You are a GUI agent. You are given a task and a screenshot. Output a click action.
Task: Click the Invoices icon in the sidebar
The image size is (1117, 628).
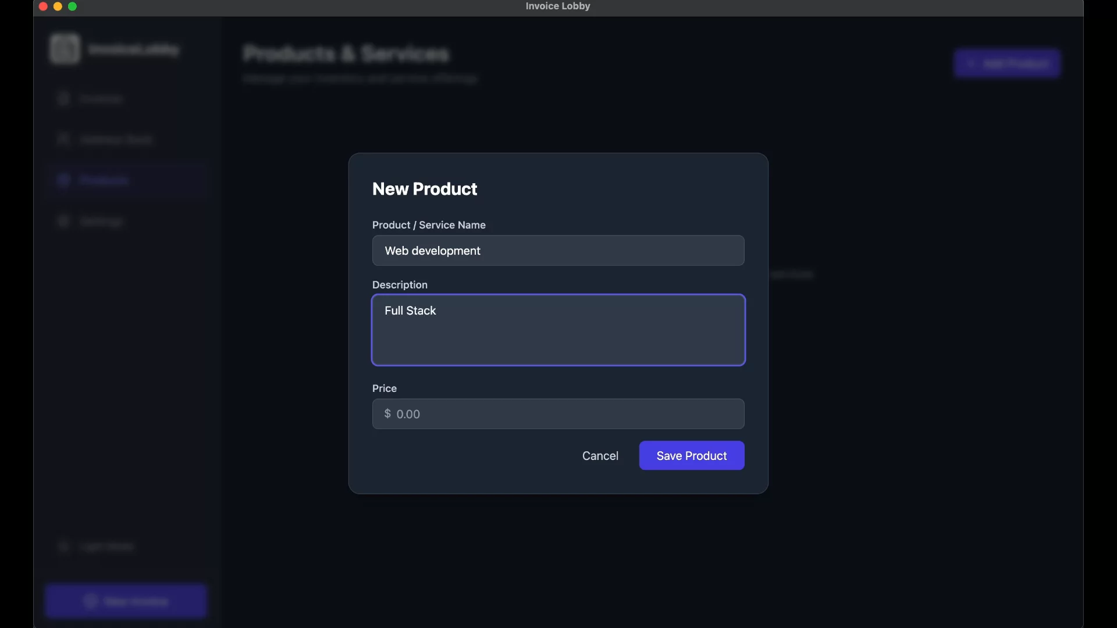[63, 99]
